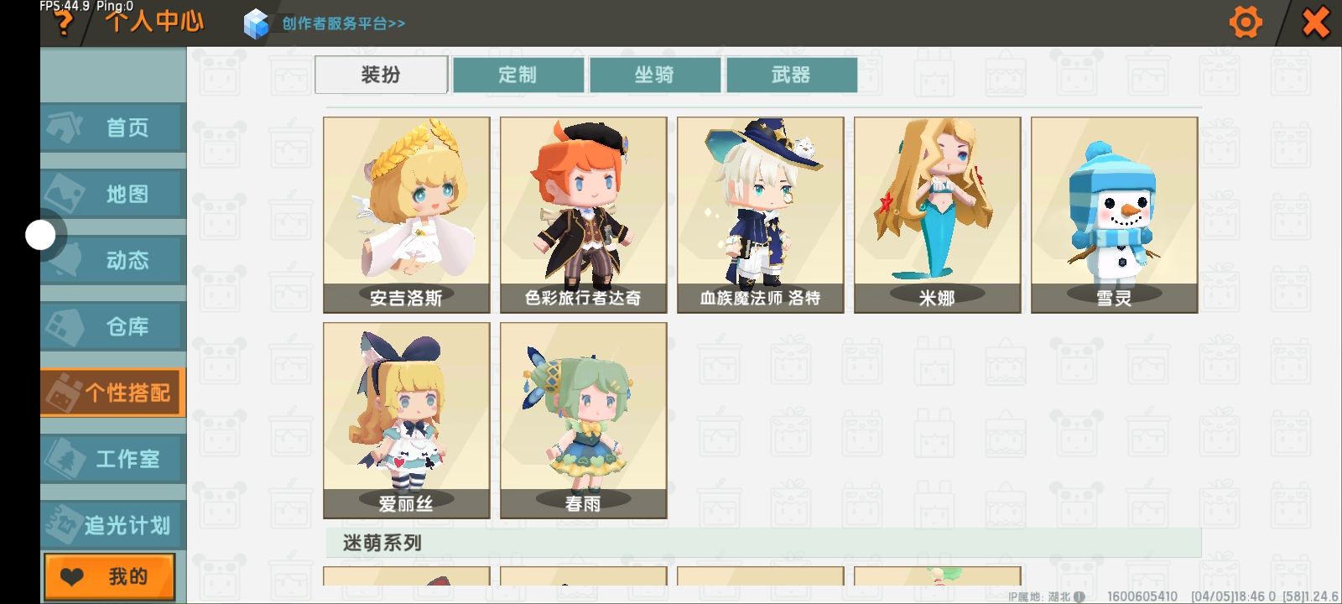Open 创作者服务平台>> link
Viewport: 1342px width, 604px height.
point(343,23)
